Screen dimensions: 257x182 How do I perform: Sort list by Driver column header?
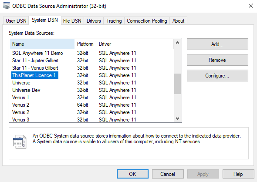pos(135,44)
